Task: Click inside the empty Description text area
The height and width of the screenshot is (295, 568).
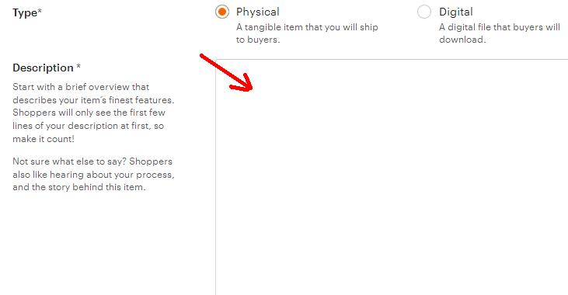Action: pyautogui.click(x=392, y=177)
